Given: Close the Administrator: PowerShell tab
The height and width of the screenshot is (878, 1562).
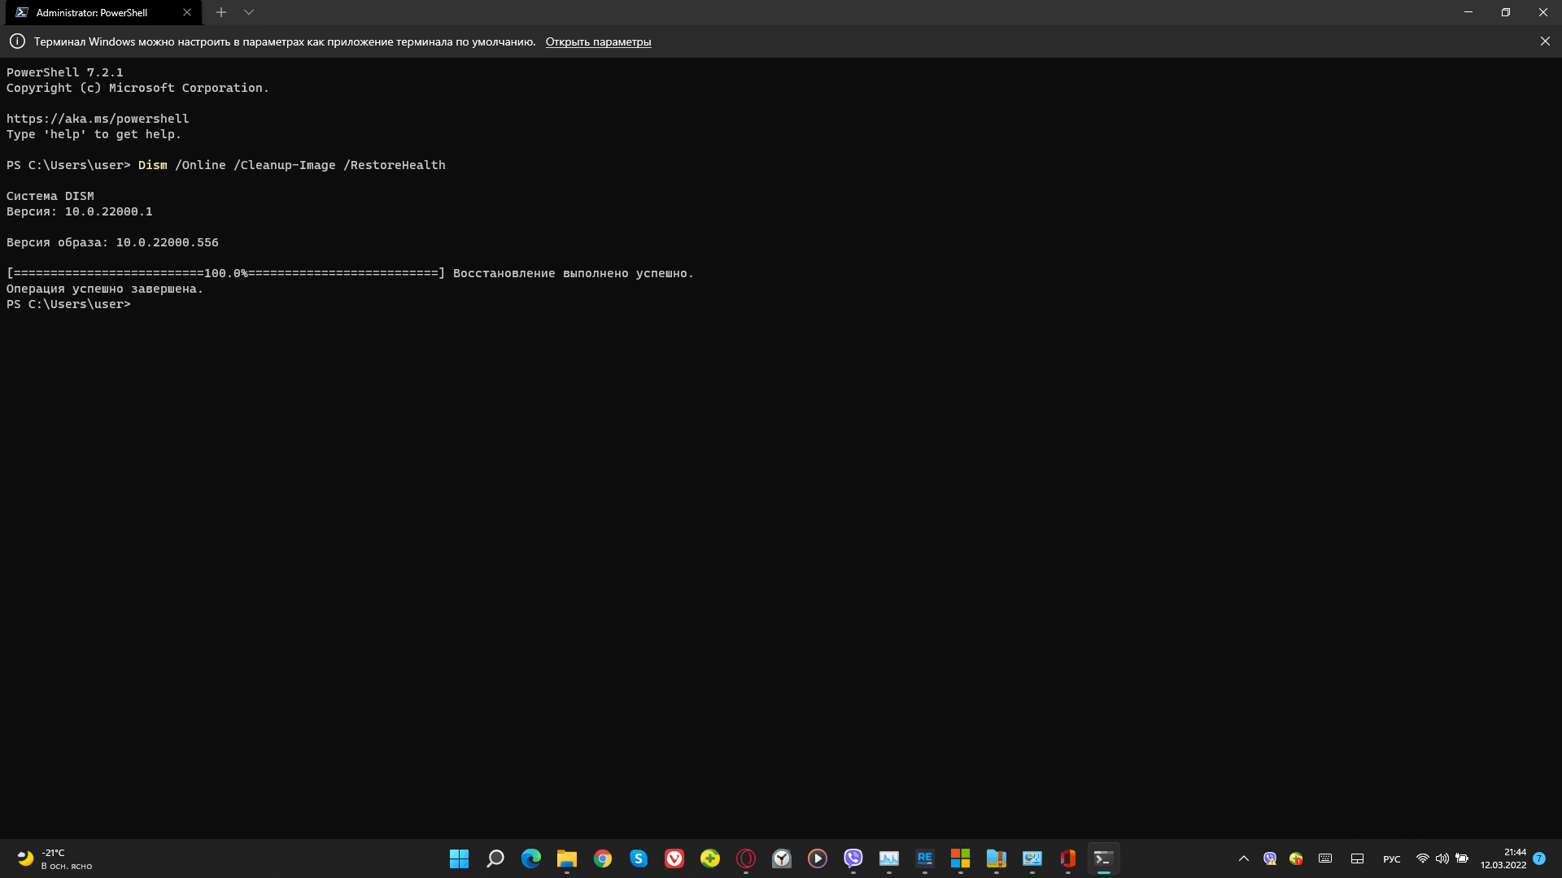Looking at the screenshot, I should [x=187, y=13].
